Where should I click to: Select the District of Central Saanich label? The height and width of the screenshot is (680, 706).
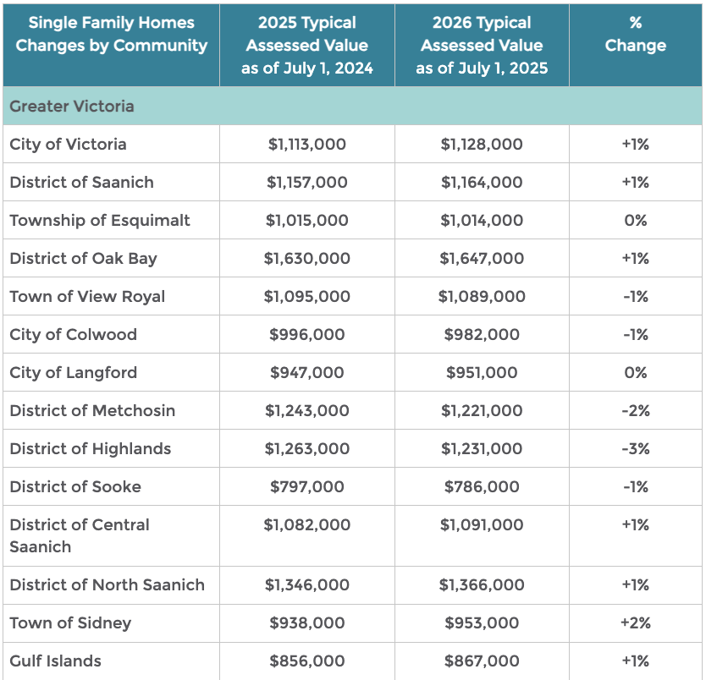(x=80, y=535)
